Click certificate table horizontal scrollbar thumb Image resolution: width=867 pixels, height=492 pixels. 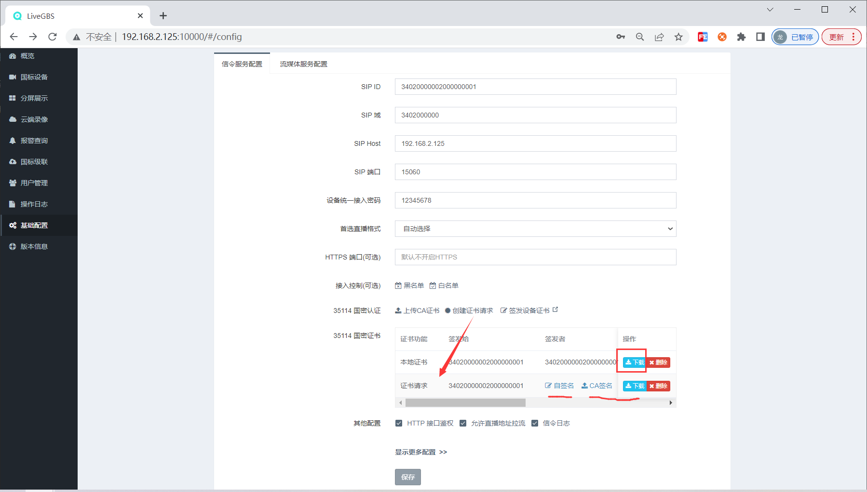pos(465,402)
